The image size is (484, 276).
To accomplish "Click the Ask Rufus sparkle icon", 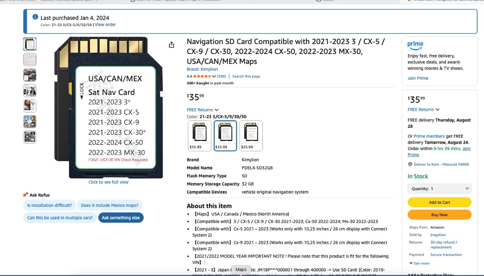I will 26,195.
